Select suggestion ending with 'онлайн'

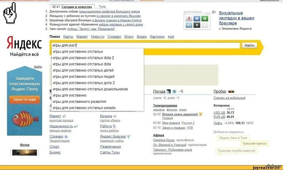(98, 108)
